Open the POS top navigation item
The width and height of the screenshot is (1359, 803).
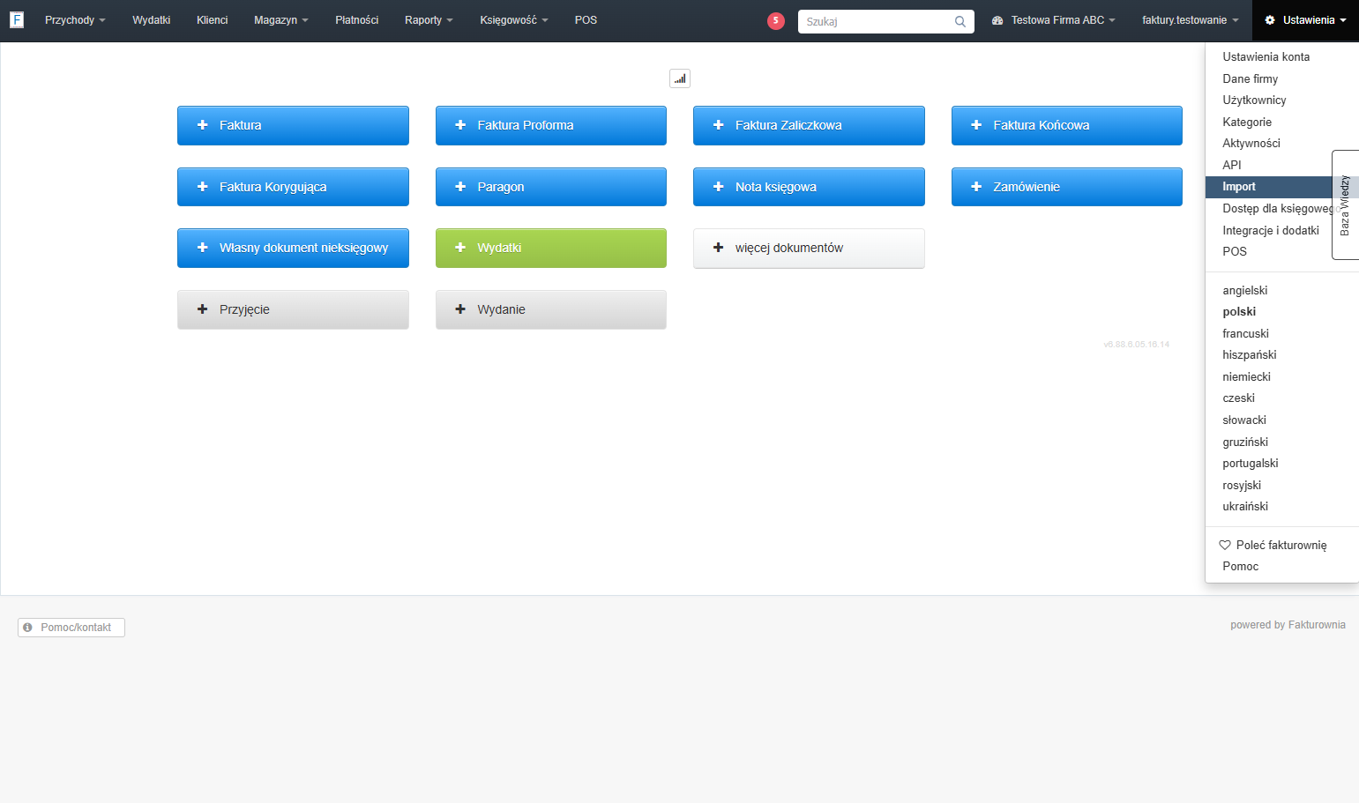586,20
